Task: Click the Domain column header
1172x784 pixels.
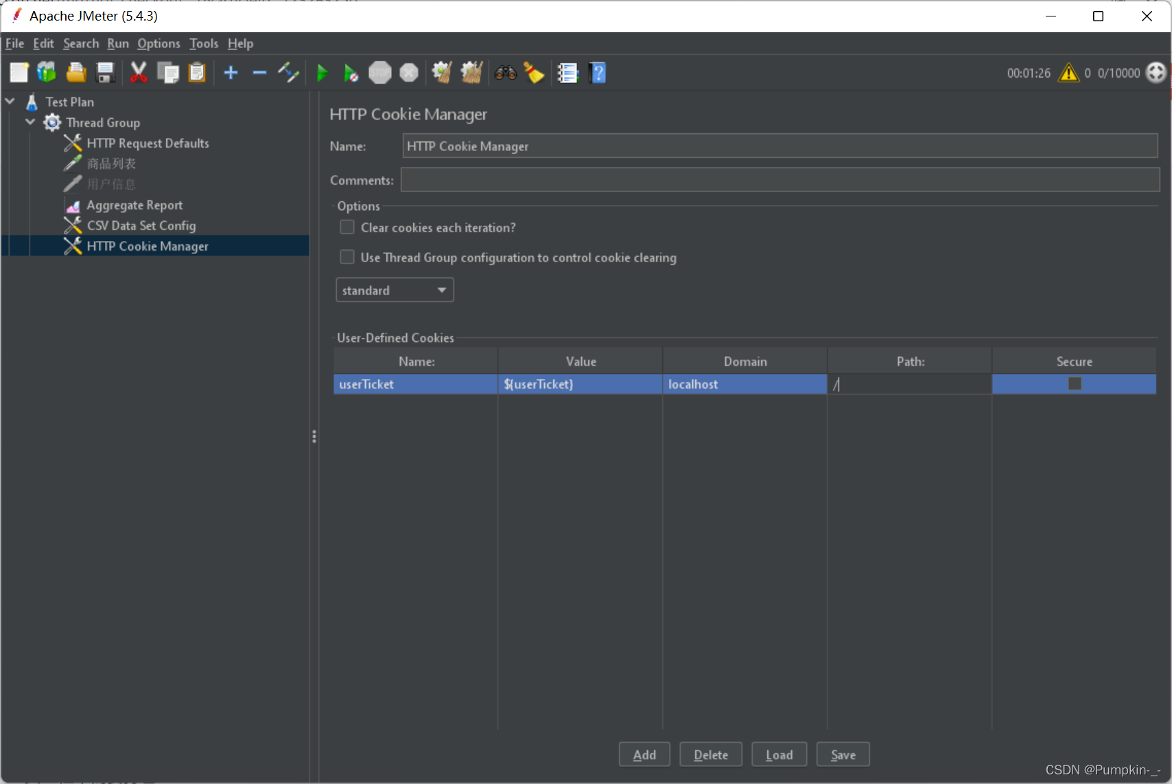Action: 745,361
